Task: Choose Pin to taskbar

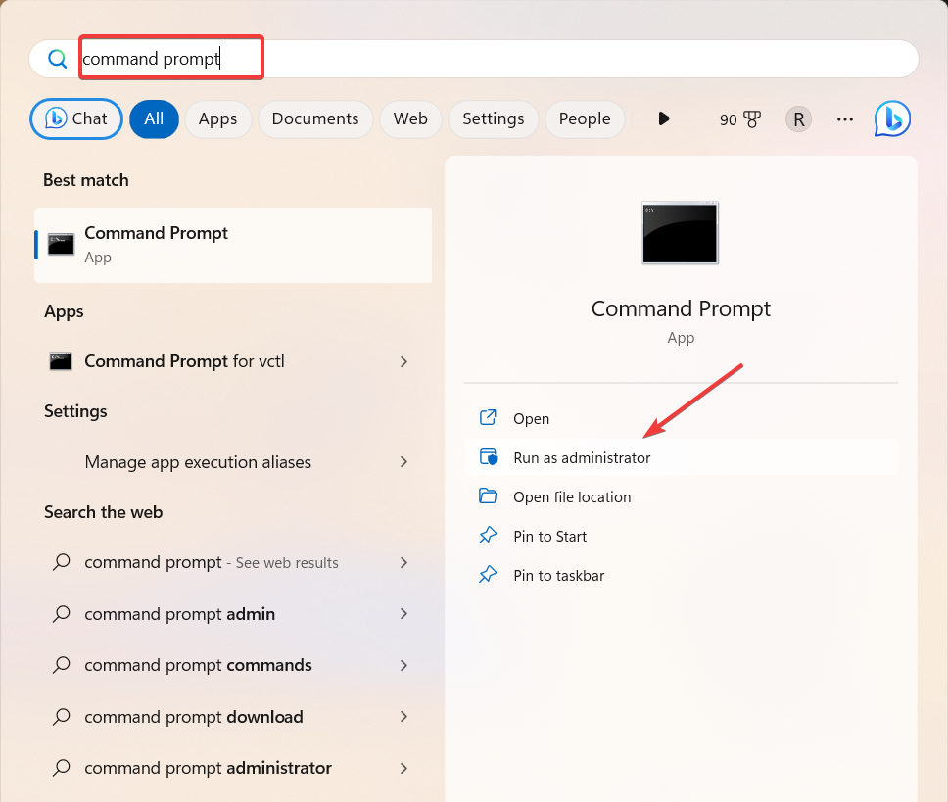Action: (681, 576)
